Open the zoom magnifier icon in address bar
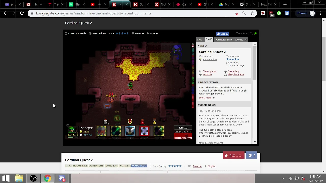This screenshot has width=326, height=183. pyautogui.click(x=244, y=13)
